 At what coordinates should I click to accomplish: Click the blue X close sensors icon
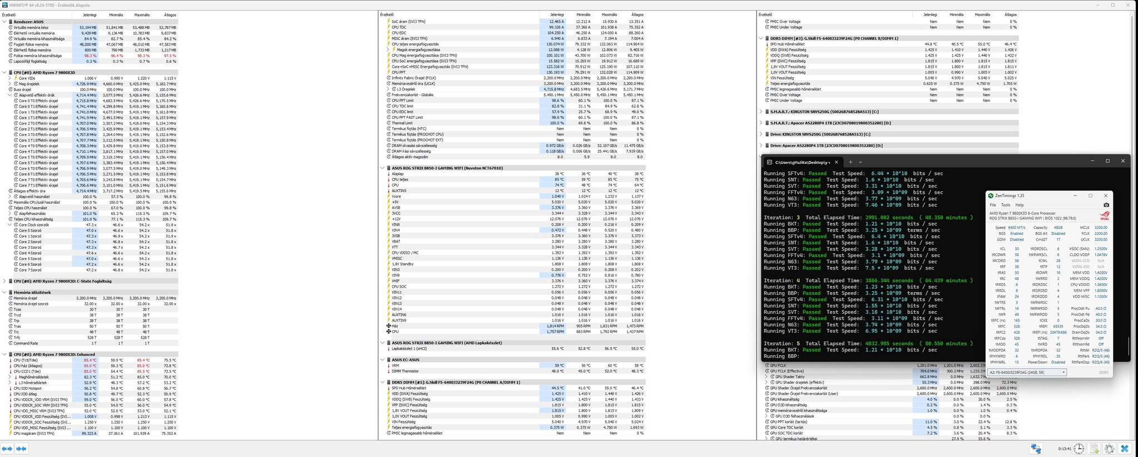point(1124,449)
